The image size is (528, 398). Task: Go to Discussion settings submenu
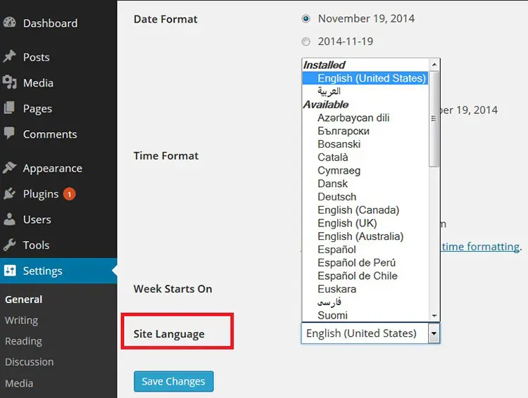pos(29,362)
